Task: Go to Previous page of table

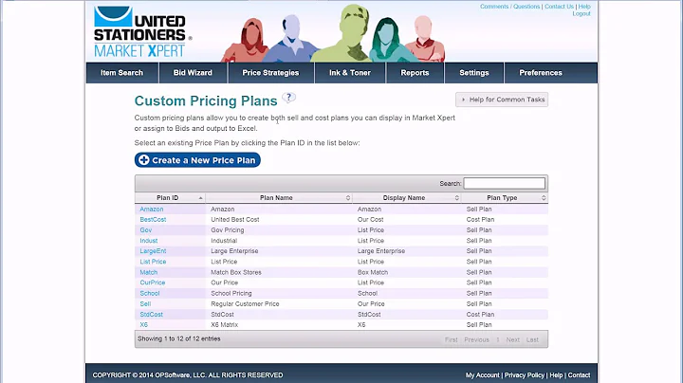Action: (x=476, y=339)
